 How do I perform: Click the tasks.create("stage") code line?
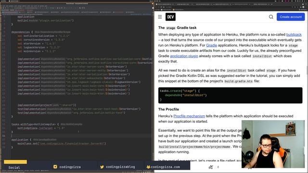click(180, 91)
